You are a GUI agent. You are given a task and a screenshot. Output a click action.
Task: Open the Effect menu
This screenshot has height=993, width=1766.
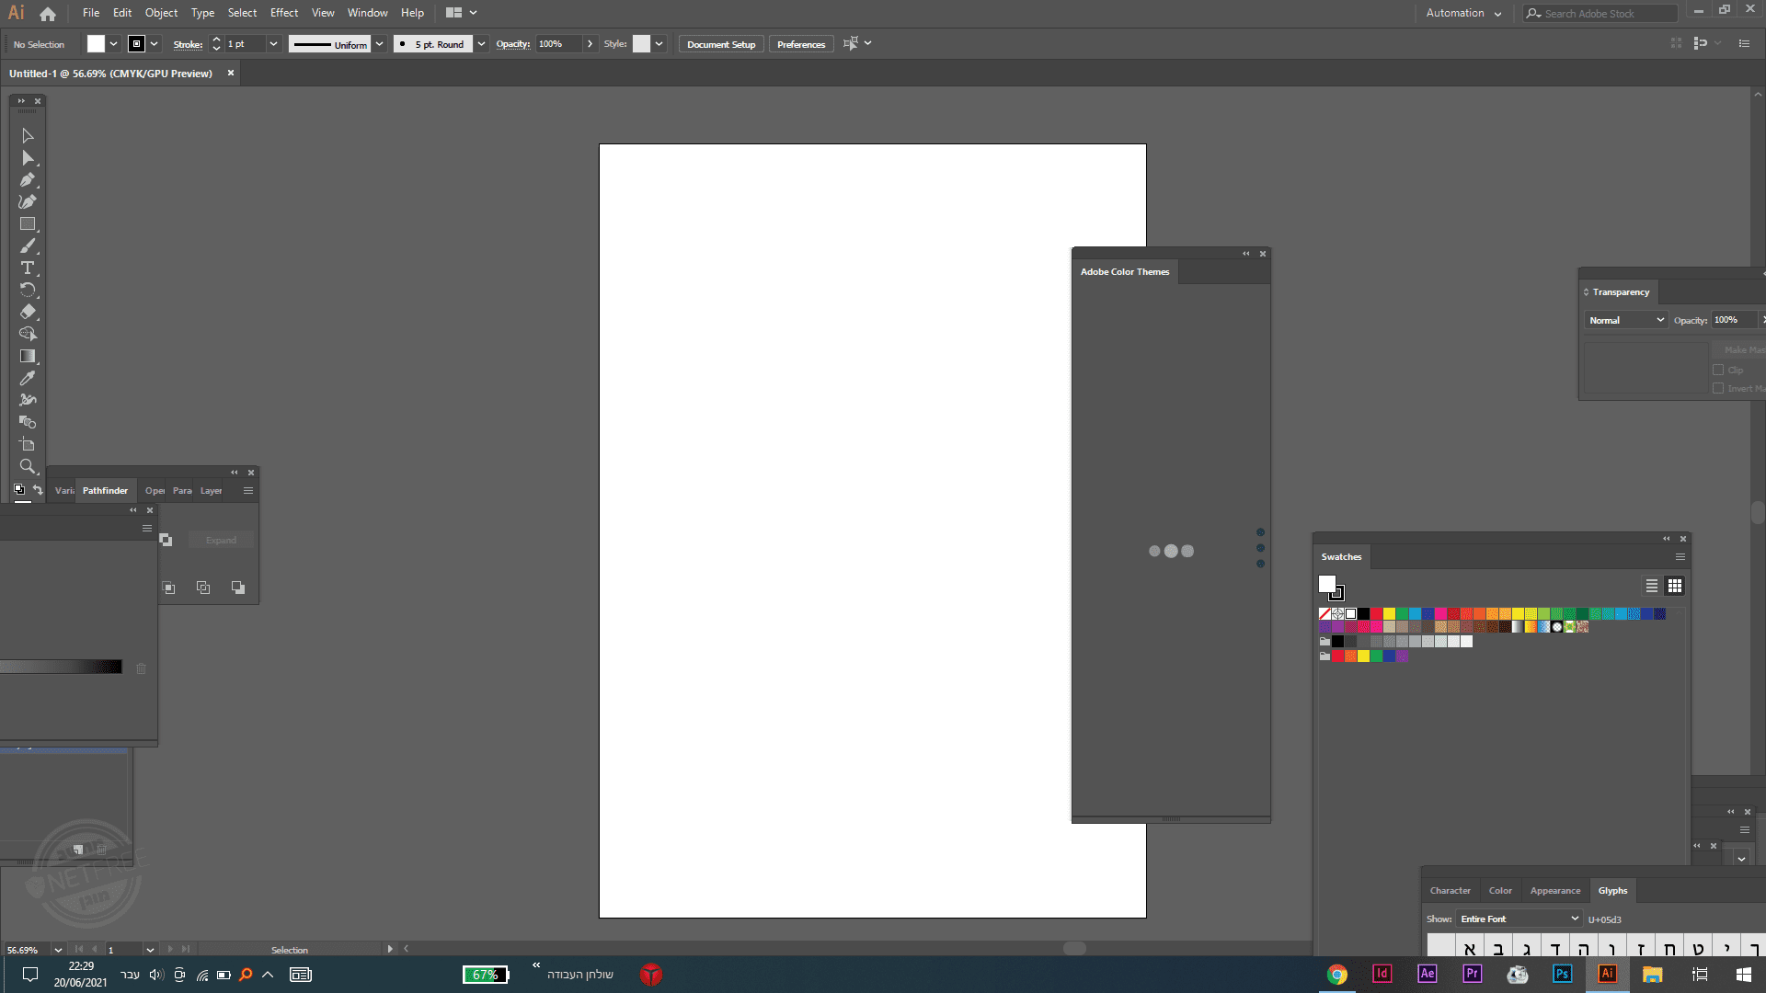pos(283,13)
